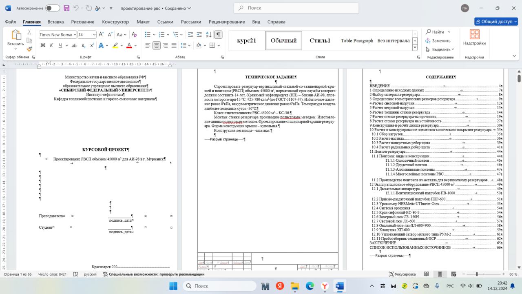This screenshot has height=294, width=522.
Task: Apply yellow text highlight color
Action: coord(115,46)
